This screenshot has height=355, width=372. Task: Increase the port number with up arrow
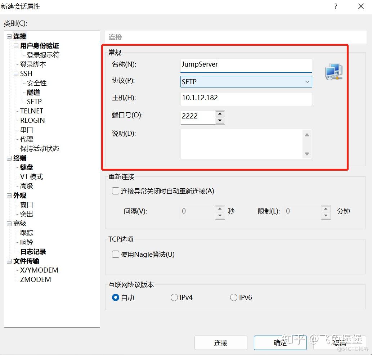[220, 114]
